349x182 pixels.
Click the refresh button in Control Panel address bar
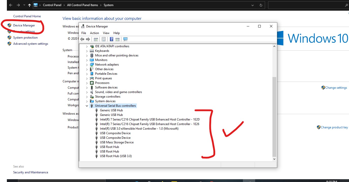261,5
